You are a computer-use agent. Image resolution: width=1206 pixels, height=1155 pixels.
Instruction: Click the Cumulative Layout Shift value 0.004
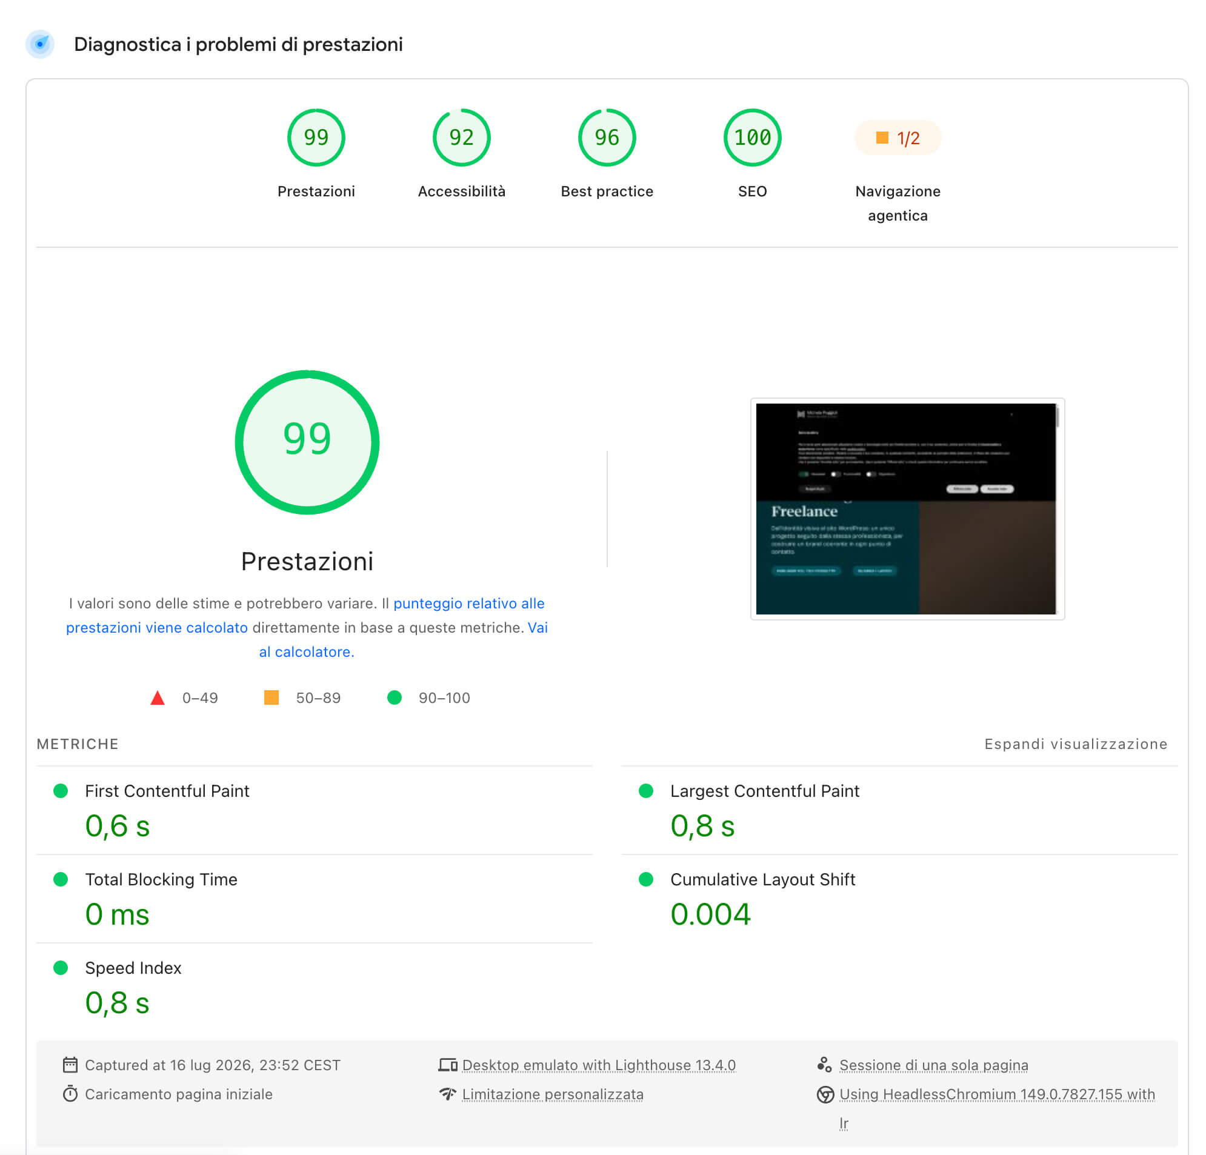click(710, 914)
